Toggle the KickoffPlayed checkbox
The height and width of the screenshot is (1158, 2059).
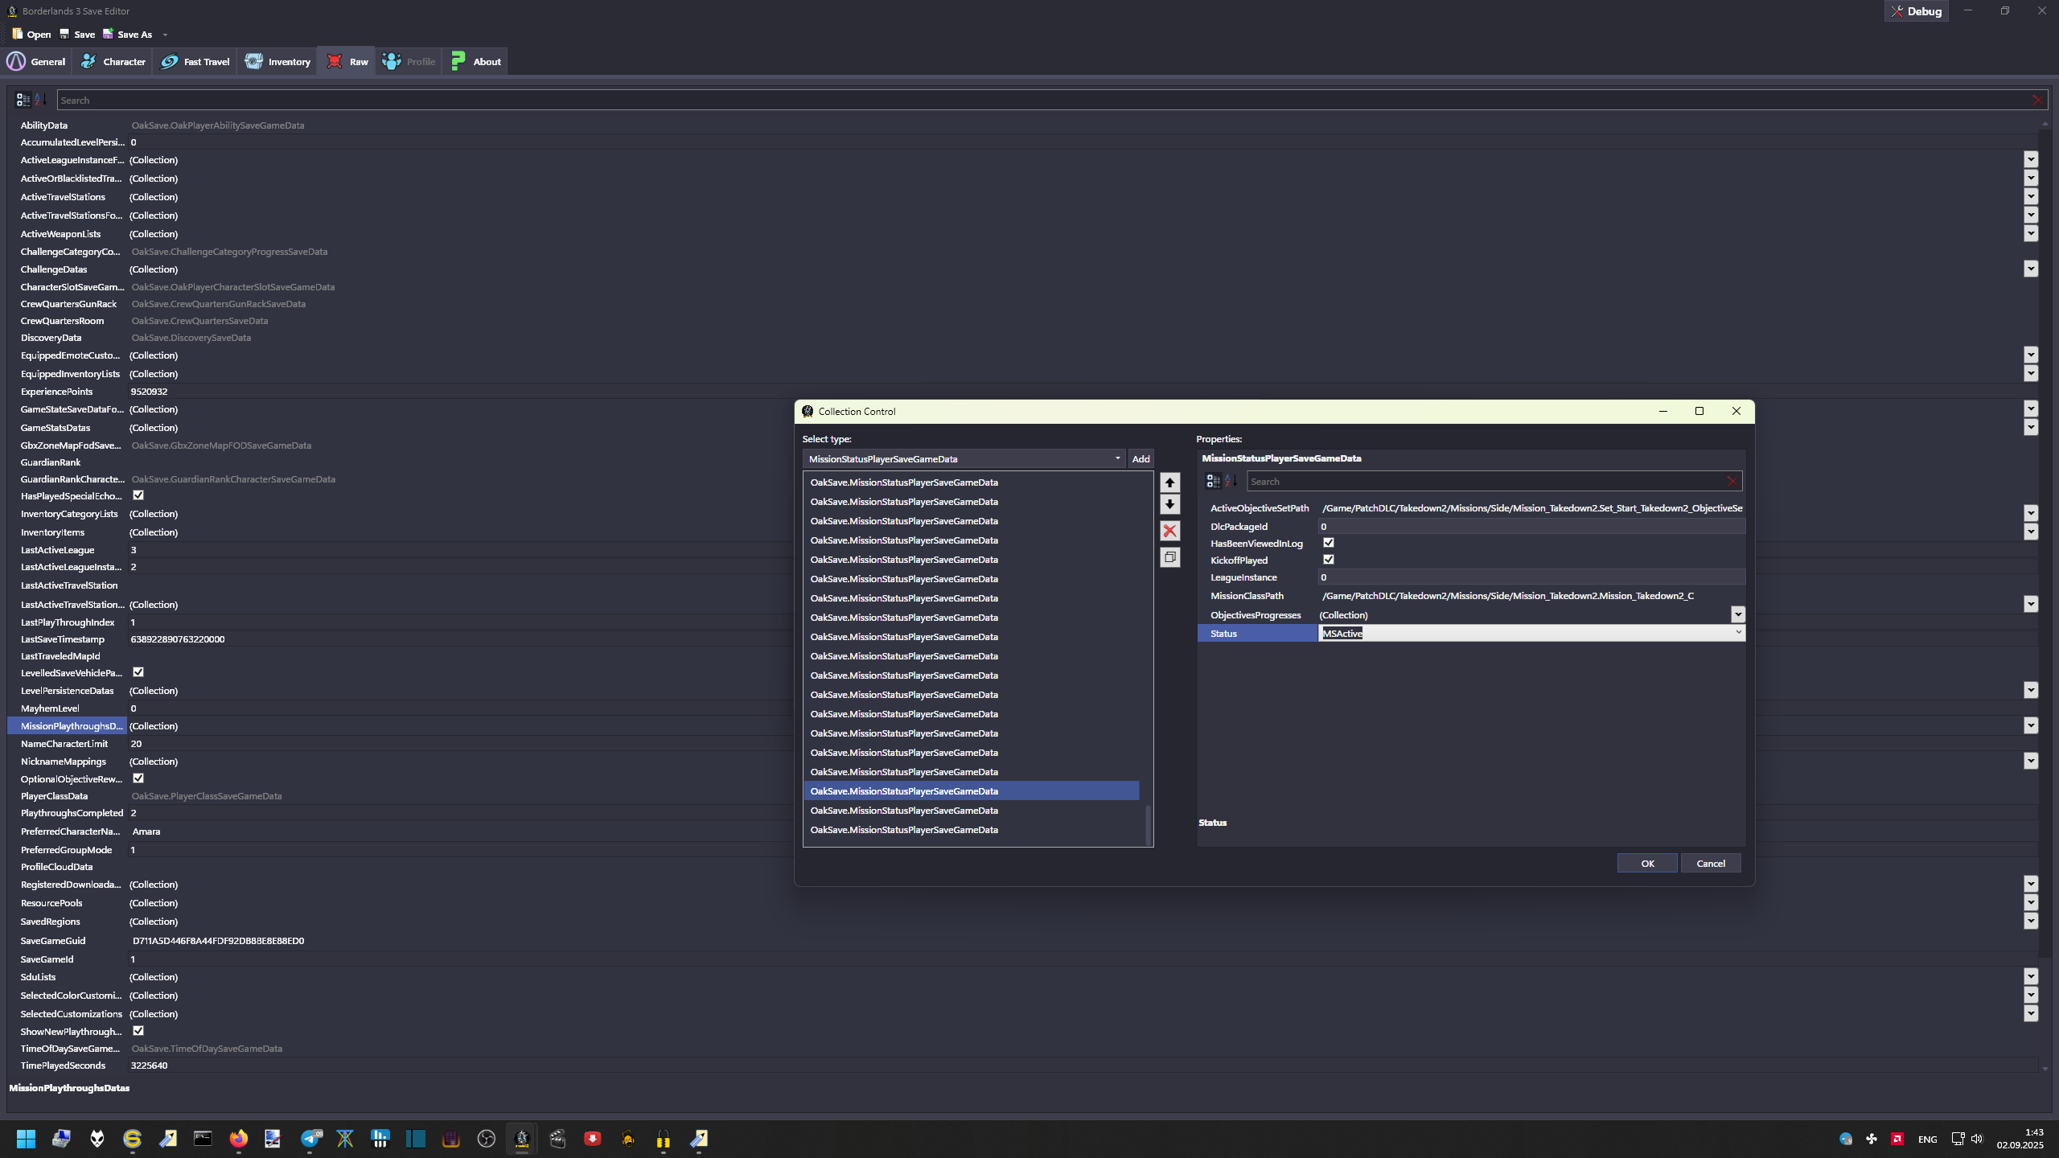click(x=1329, y=560)
